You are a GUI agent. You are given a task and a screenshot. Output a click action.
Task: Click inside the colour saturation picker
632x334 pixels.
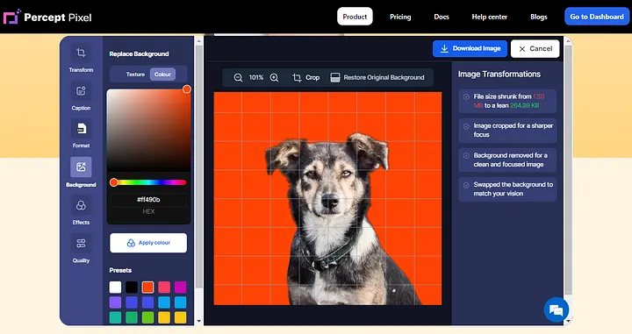tap(148, 131)
